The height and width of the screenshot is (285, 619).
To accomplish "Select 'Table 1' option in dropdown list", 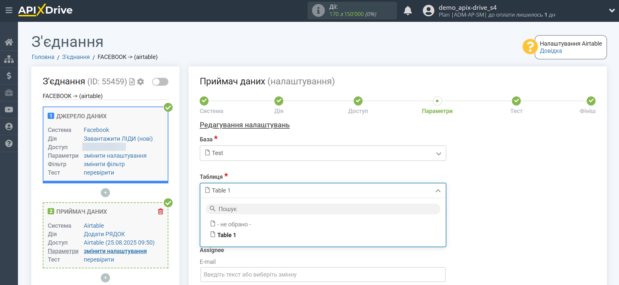I will [226, 235].
